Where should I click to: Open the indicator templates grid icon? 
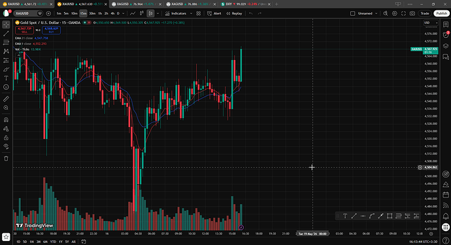pyautogui.click(x=199, y=14)
